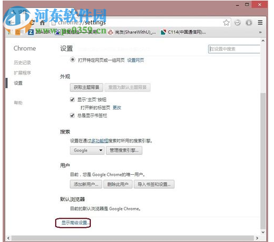The image size is (274, 242).
Task: Click the 应用 apps shortcut in the bookmarks bar
Action: coord(16,32)
